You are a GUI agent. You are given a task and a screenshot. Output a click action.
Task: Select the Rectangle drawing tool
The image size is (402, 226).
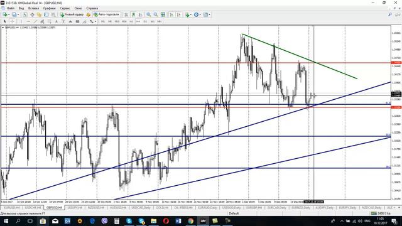point(77,21)
